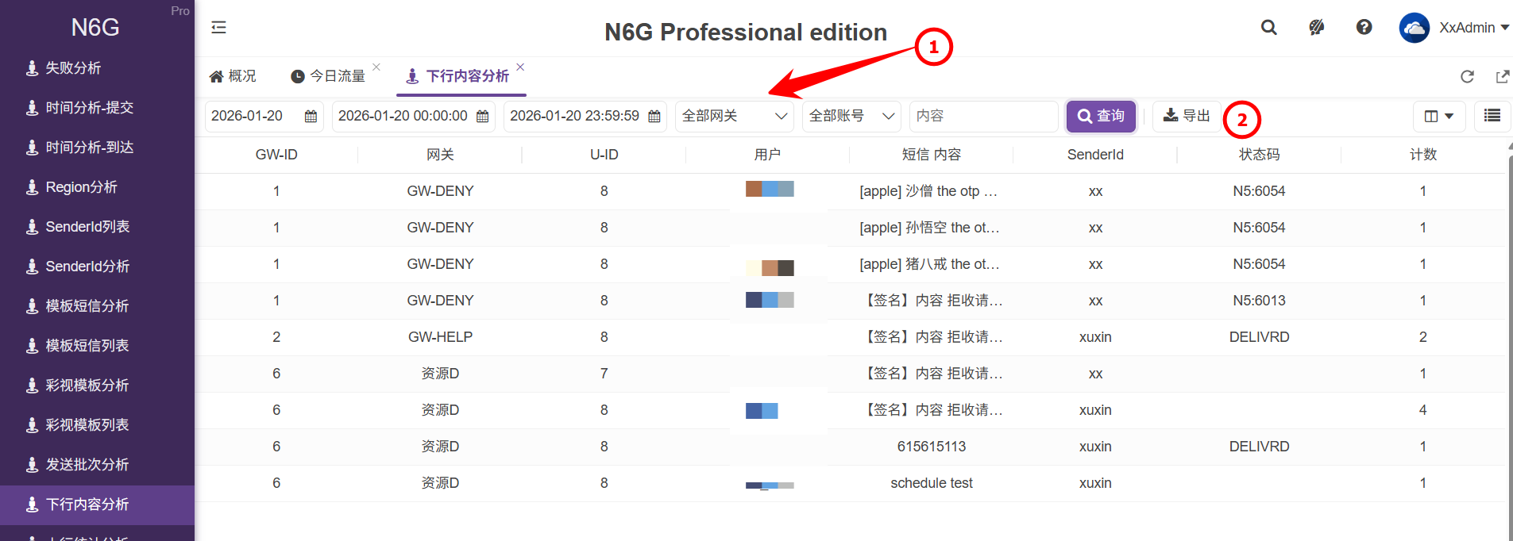This screenshot has height=541, width=1513.
Task: Open the column visibility dropdown
Action: click(1438, 116)
